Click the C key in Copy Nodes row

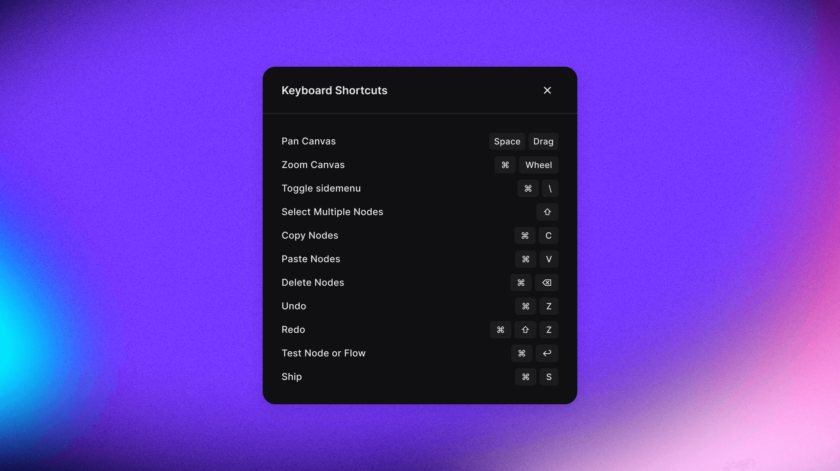(x=548, y=235)
